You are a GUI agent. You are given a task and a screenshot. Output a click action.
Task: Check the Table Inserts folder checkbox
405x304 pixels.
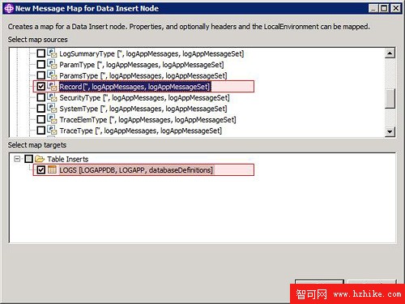[28, 159]
